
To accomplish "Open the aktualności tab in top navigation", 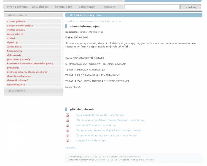I will (40, 7).
